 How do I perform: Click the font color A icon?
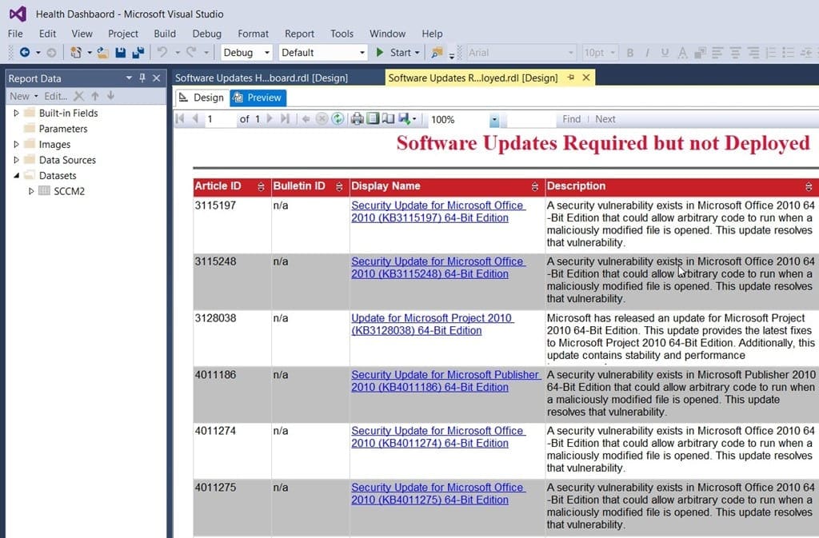(x=682, y=53)
